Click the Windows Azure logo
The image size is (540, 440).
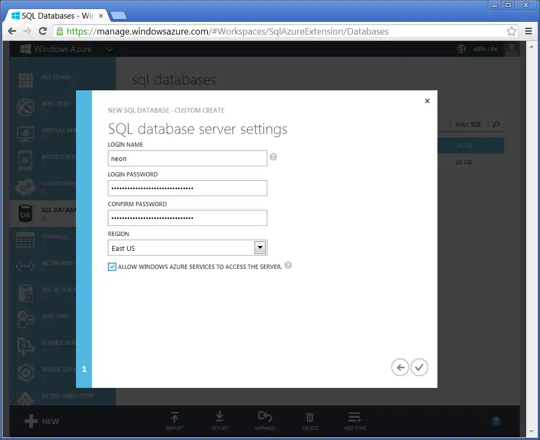tap(56, 49)
